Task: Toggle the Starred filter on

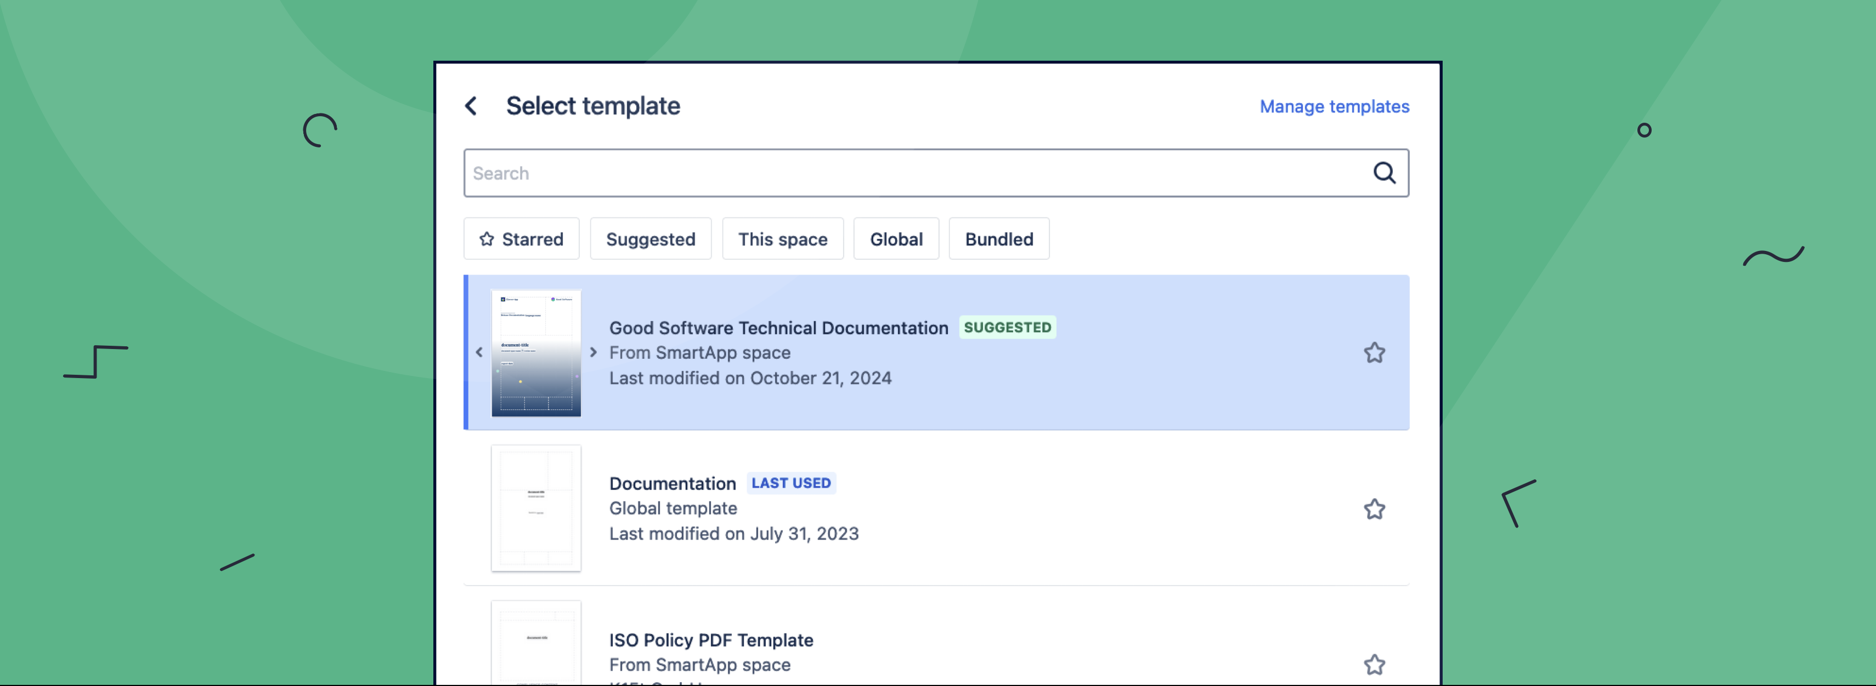Action: point(522,238)
